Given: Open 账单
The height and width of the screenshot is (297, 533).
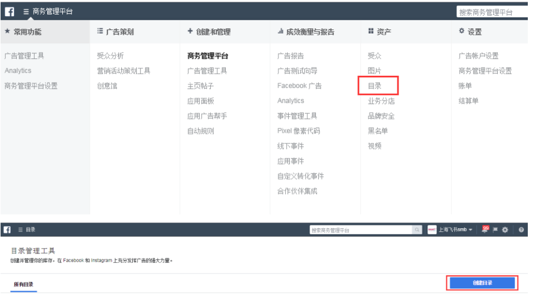Looking at the screenshot, I should coord(465,86).
